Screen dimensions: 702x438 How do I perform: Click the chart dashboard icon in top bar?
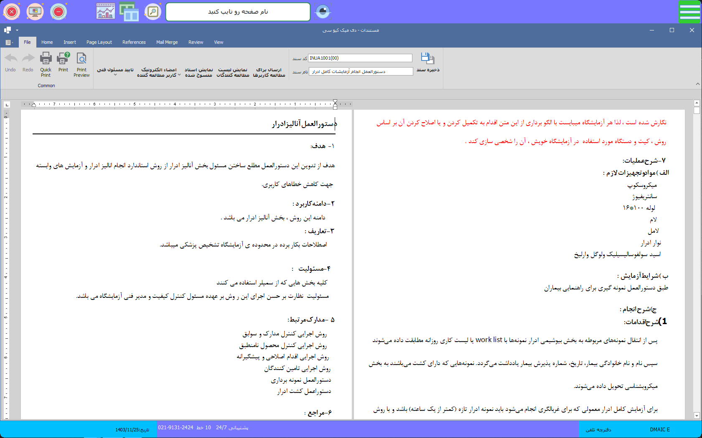(x=105, y=12)
